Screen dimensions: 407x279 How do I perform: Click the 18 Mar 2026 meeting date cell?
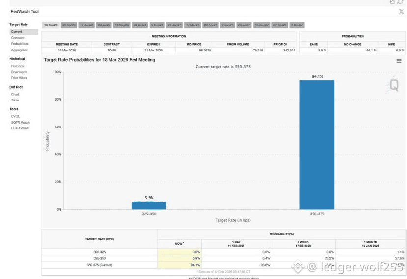tap(67, 51)
